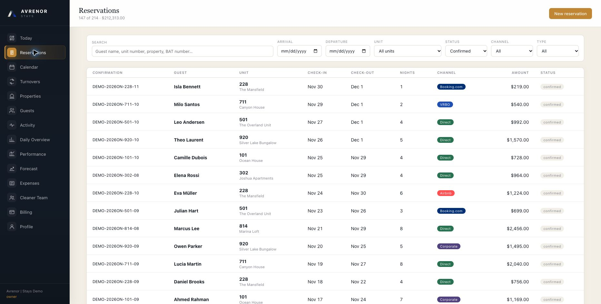Click unit 814 Marina Loft
Viewport: 601px width, 304px height.
[x=249, y=229]
